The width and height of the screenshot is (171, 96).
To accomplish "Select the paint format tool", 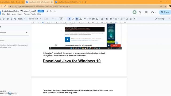I will tap(15, 19).
